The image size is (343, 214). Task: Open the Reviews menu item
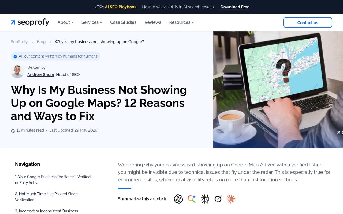pos(153,22)
